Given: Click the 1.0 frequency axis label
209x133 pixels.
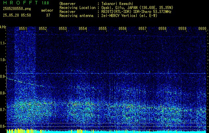Looking at the screenshot, I should [x=3, y=60].
